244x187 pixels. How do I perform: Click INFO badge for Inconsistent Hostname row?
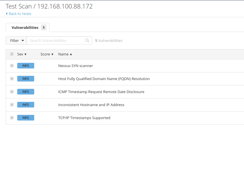26,105
